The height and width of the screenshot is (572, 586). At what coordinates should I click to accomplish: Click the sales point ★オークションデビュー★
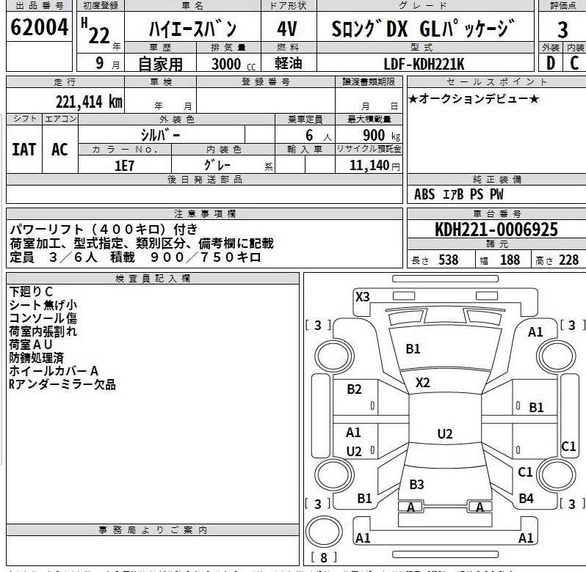(474, 99)
